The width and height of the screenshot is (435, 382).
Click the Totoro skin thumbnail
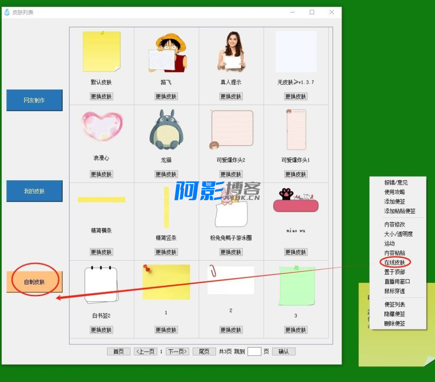pos(166,130)
